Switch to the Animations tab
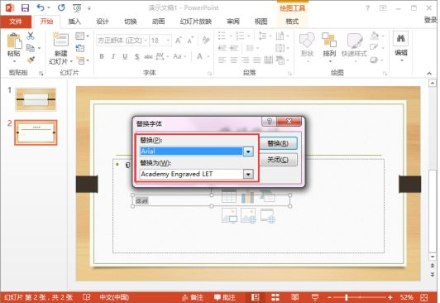The width and height of the screenshot is (440, 303). [x=158, y=22]
